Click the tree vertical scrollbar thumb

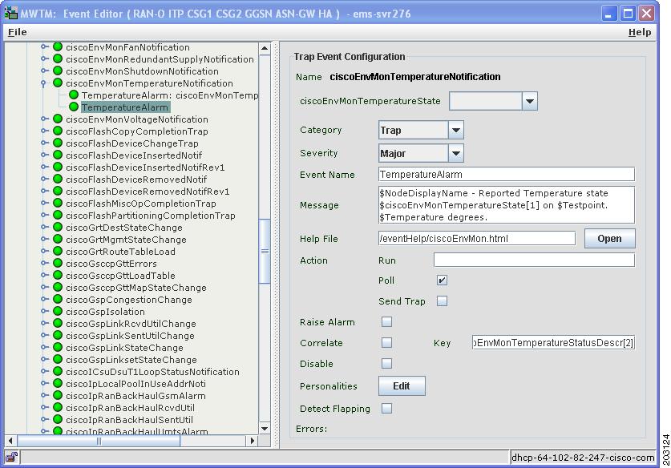(265, 251)
